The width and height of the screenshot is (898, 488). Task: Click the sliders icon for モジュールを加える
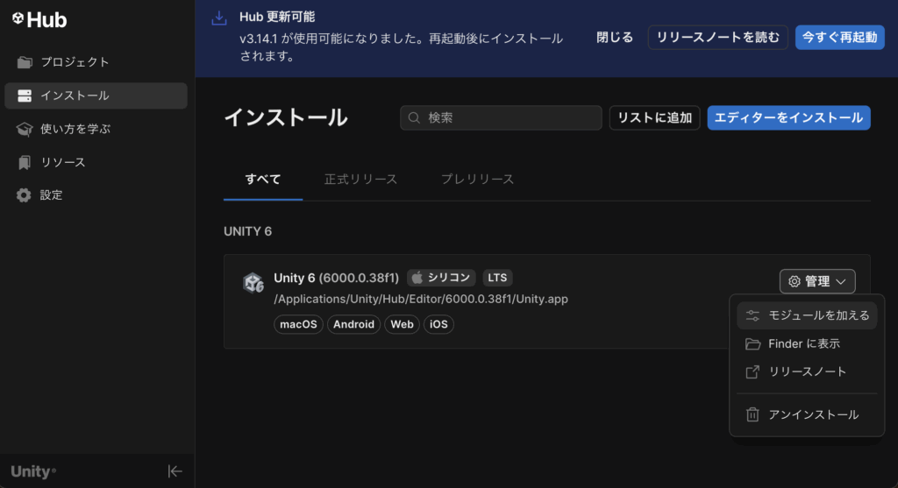[752, 315]
